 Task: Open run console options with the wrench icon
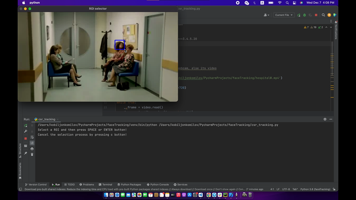pos(26,131)
